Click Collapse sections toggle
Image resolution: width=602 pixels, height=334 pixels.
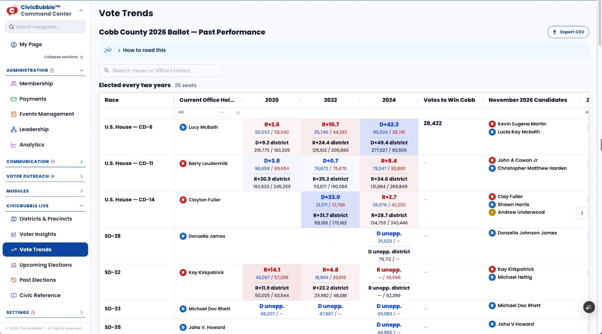[64, 57]
